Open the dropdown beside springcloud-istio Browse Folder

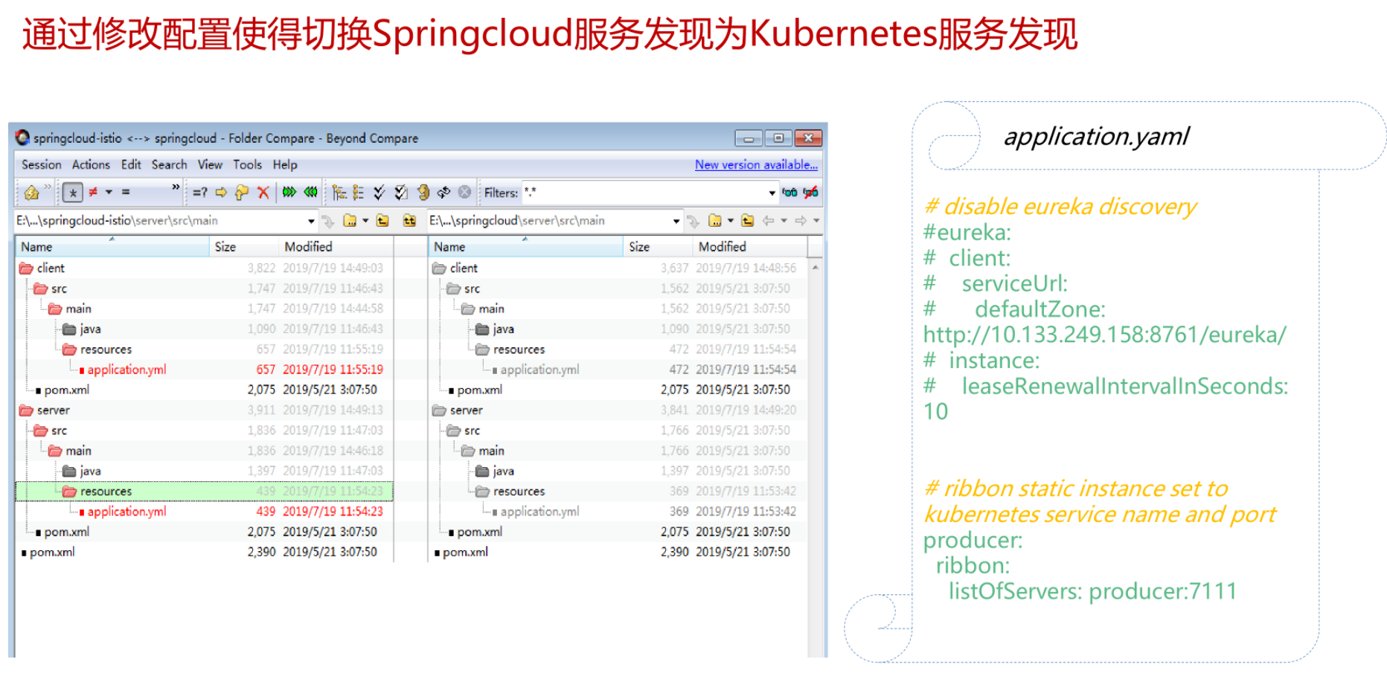point(365,221)
